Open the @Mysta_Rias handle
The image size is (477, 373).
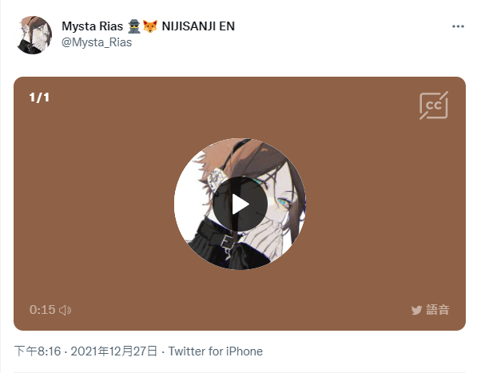[97, 42]
